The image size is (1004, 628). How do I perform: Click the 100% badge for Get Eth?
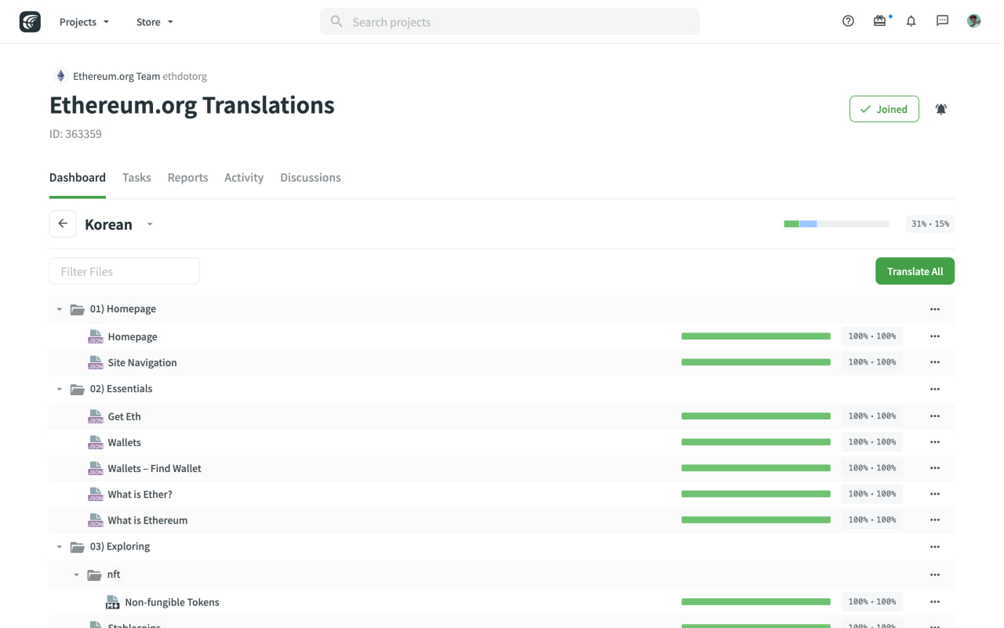point(872,416)
